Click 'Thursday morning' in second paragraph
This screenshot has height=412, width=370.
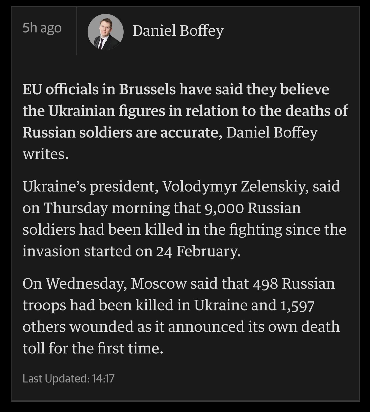pyautogui.click(x=107, y=208)
